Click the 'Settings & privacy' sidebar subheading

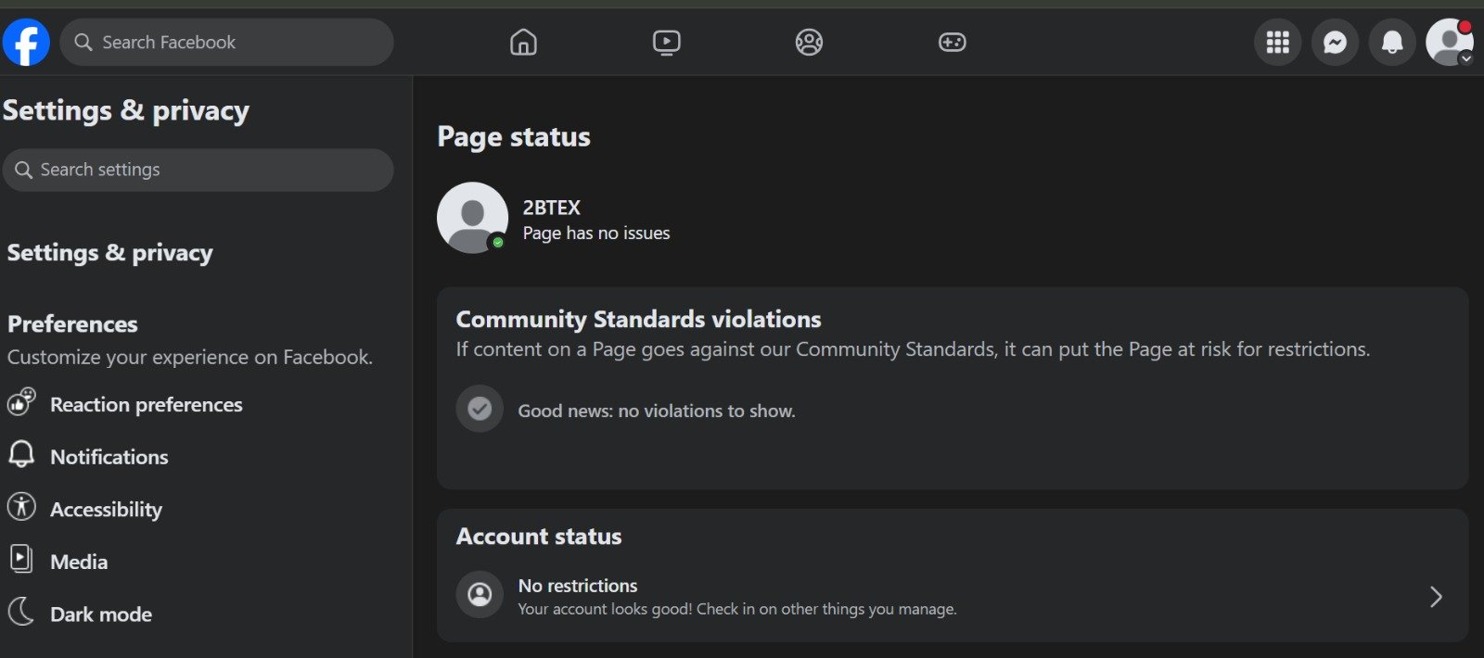pyautogui.click(x=109, y=252)
